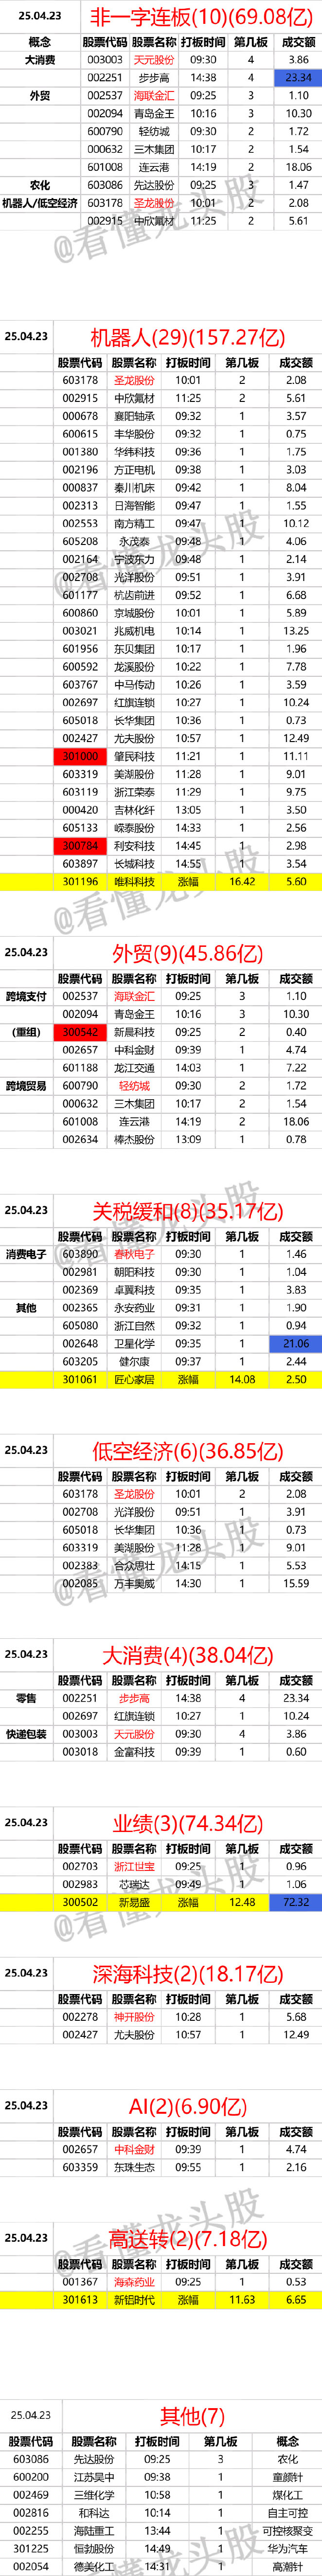Select stock name 棒杰股份
Screen dimensions: 322x2576
click(x=134, y=1139)
